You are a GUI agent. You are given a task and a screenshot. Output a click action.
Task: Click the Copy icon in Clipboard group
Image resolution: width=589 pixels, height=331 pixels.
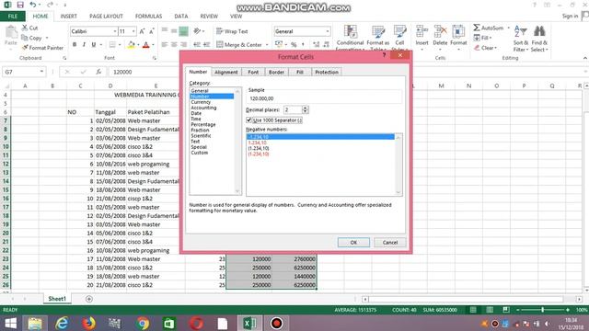click(x=25, y=38)
